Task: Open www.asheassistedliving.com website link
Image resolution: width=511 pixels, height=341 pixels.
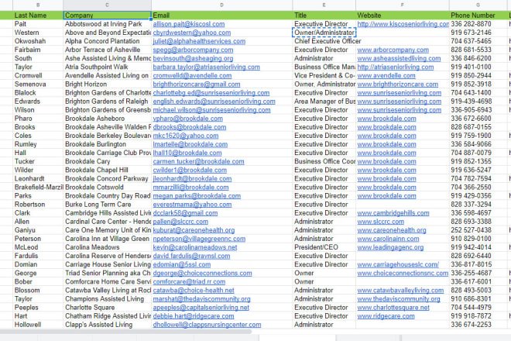Action: [x=399, y=58]
